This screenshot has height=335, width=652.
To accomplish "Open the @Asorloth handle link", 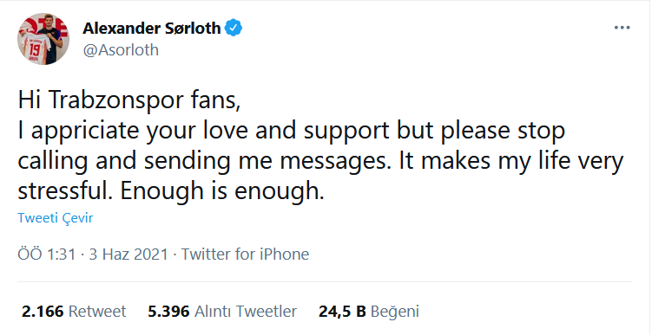I will pyautogui.click(x=121, y=49).
